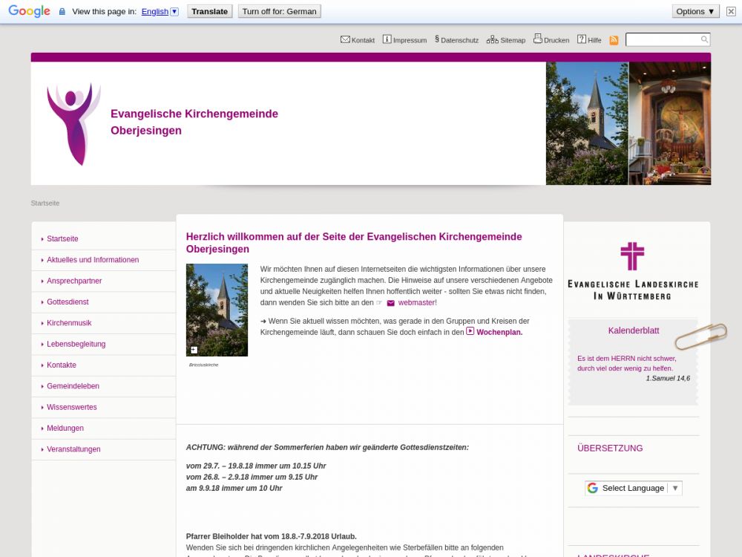The image size is (742, 557).
Task: Open Hilfe via the question mark icon
Action: 582,39
